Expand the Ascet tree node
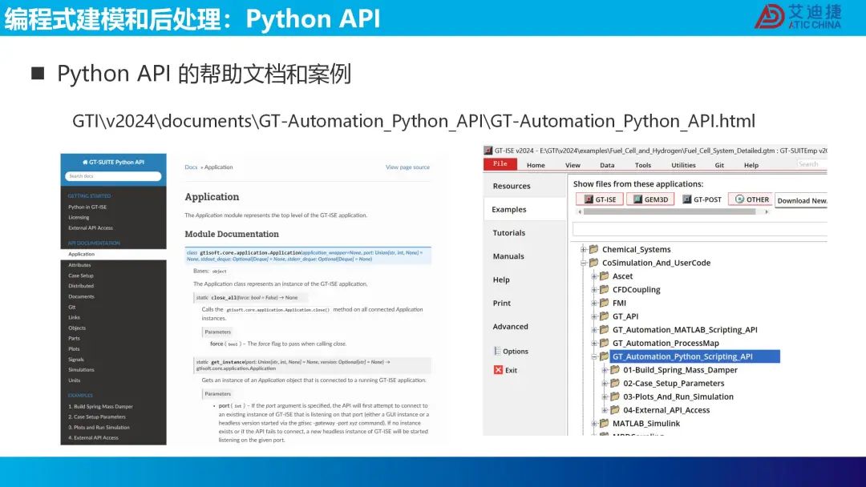This screenshot has height=487, width=866. (594, 276)
